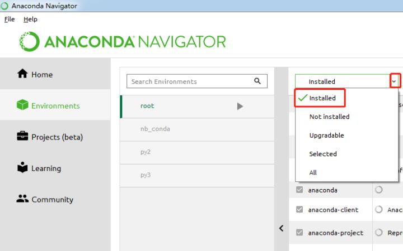The width and height of the screenshot is (403, 251).
Task: Click the Installed filter combo box
Action: coord(347,81)
